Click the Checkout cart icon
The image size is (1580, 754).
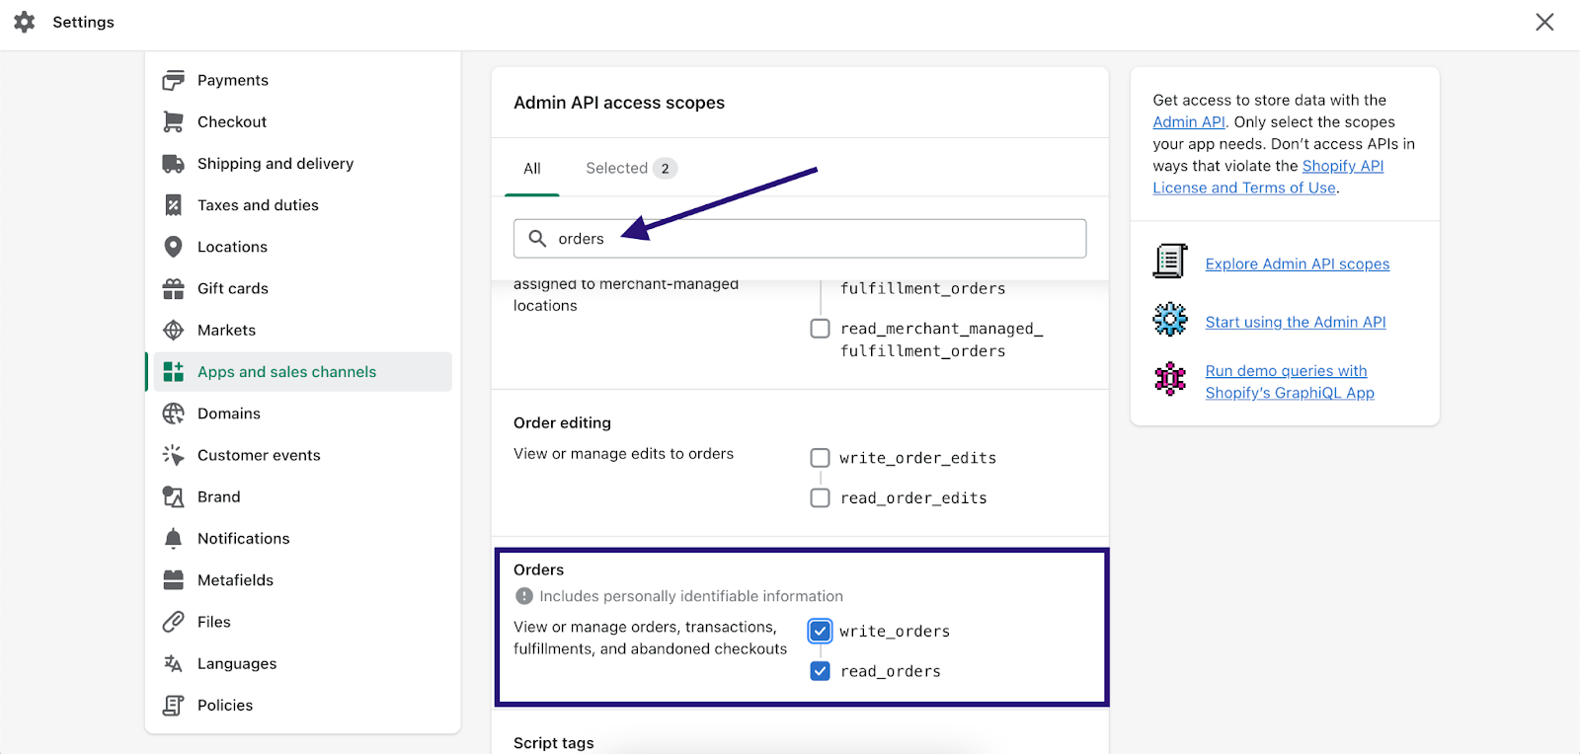tap(174, 121)
